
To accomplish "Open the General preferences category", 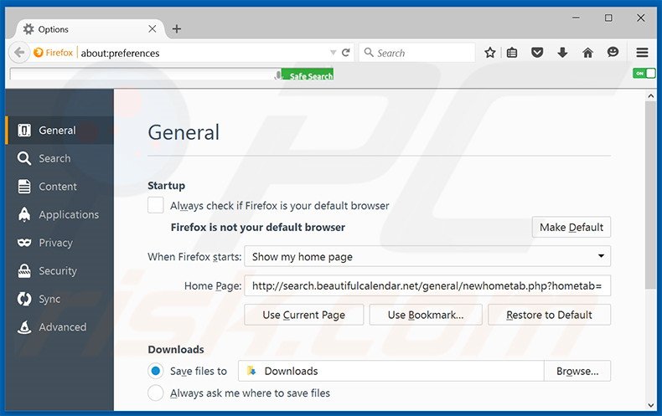I will point(59,131).
